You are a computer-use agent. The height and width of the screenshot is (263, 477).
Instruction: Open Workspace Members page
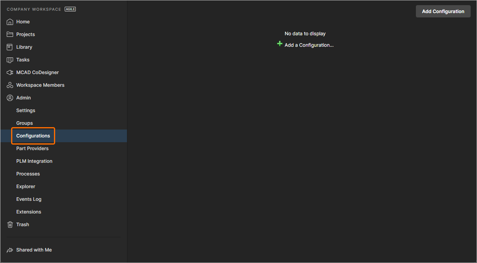(40, 85)
